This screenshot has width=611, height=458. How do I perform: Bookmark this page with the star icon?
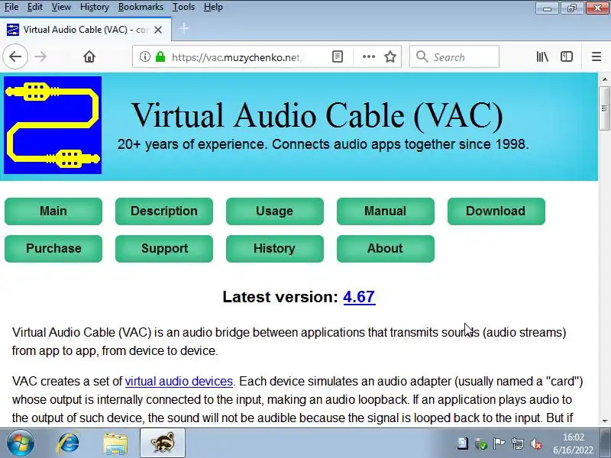point(390,56)
